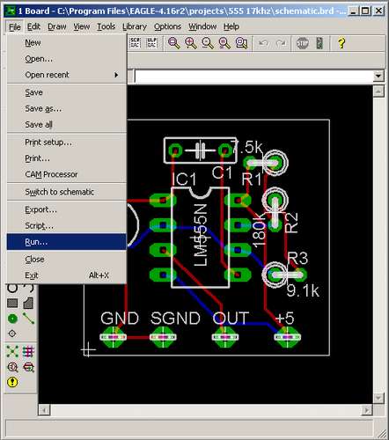Open the command line history dropdown
Image resolution: width=389 pixels, height=440 pixels.
[378, 76]
